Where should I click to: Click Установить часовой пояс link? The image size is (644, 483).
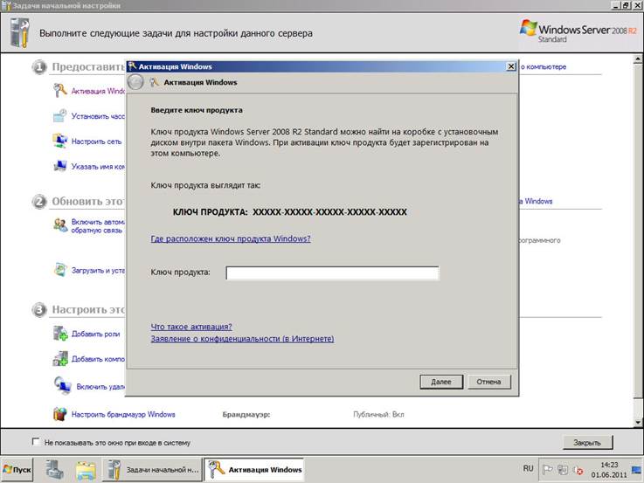98,116
